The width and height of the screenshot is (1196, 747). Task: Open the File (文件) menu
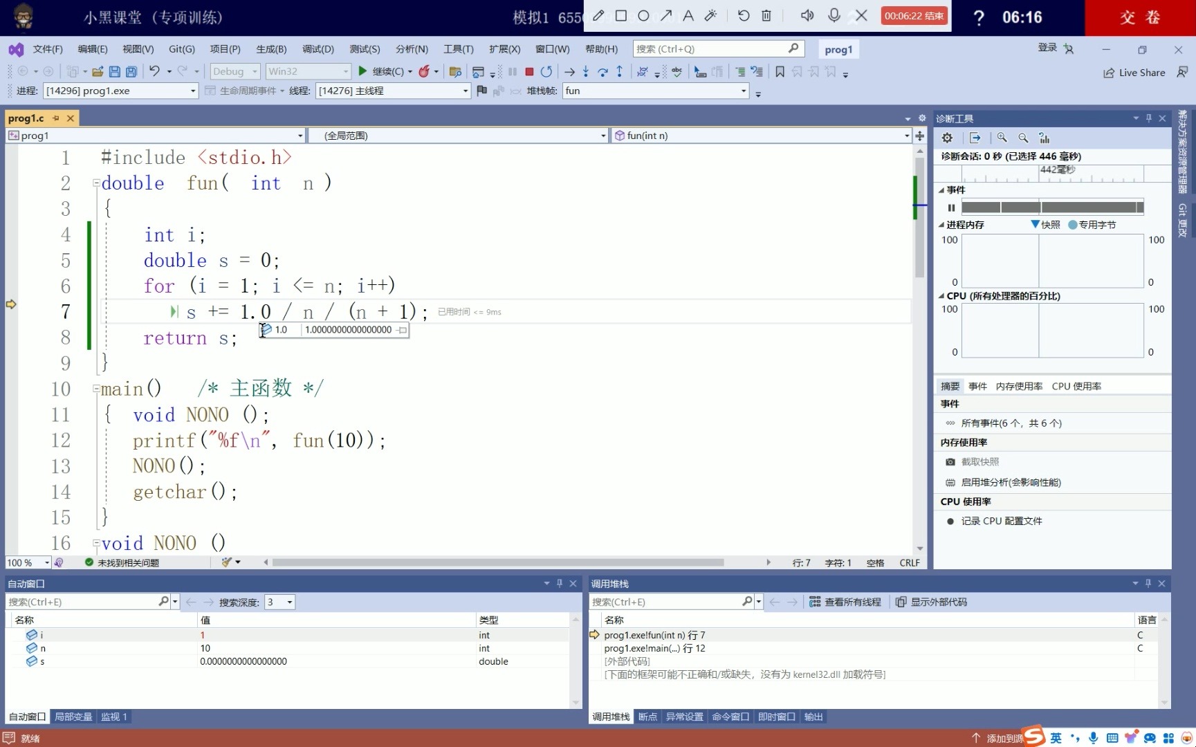(48, 49)
